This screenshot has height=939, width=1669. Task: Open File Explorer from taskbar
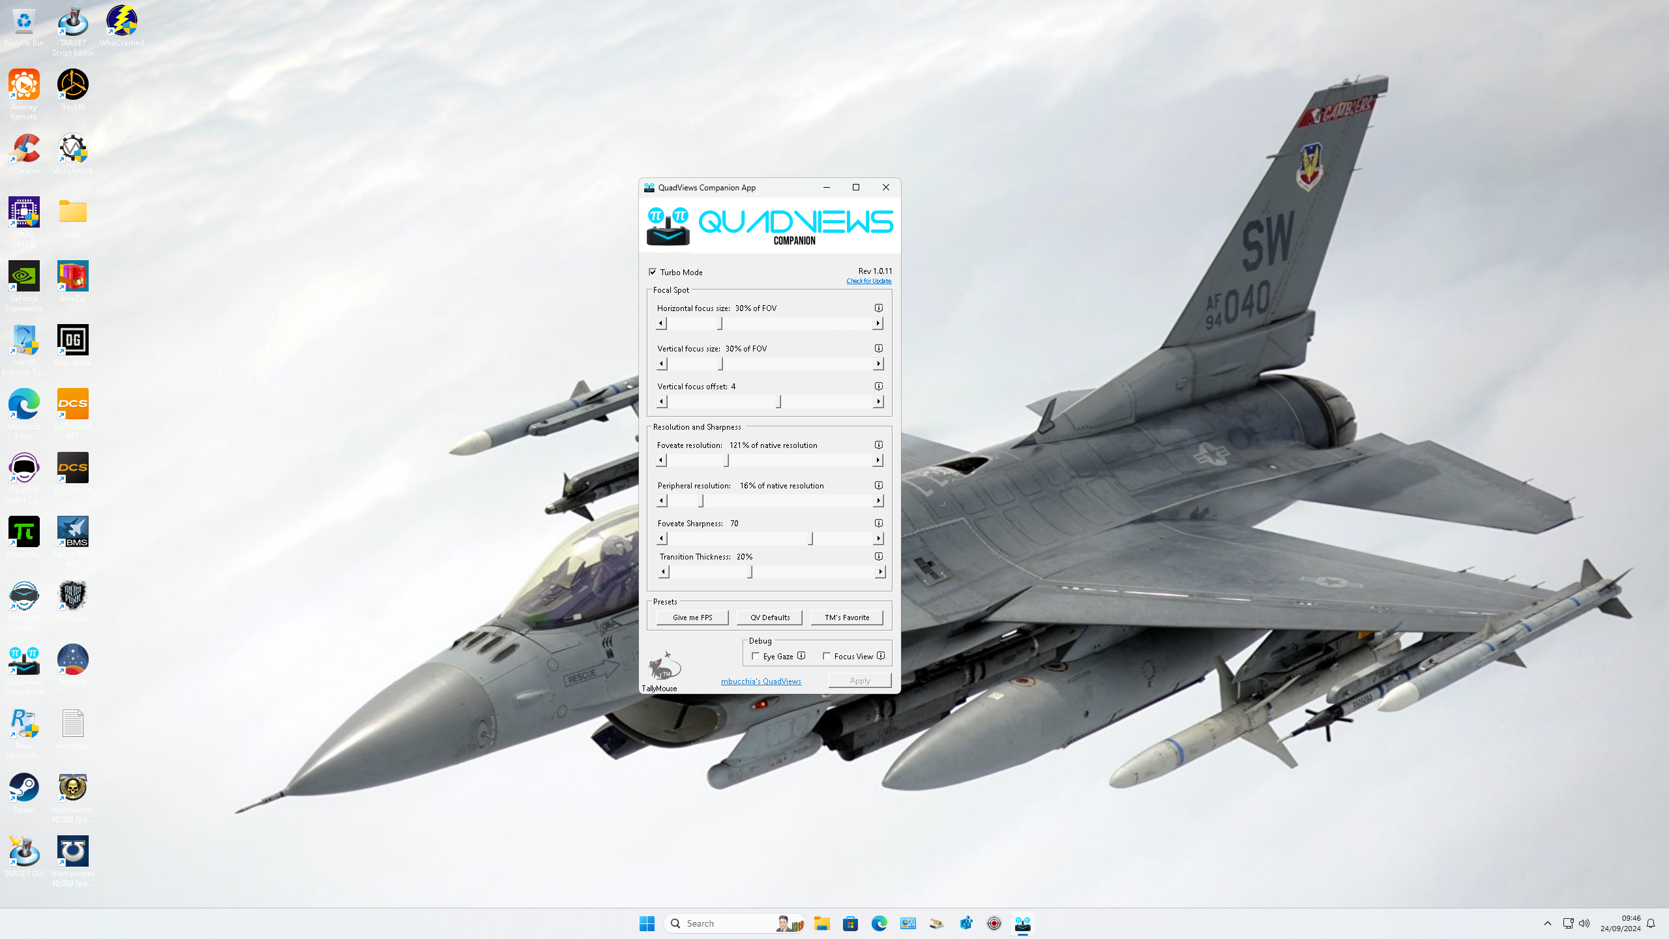tap(821, 923)
